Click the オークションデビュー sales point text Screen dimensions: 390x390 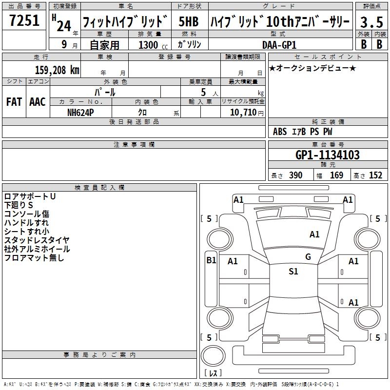[x=312, y=68]
